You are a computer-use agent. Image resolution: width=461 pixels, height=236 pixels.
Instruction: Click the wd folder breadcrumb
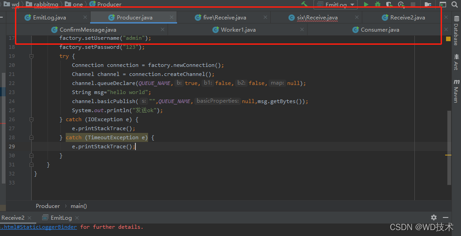pyautogui.click(x=11, y=4)
